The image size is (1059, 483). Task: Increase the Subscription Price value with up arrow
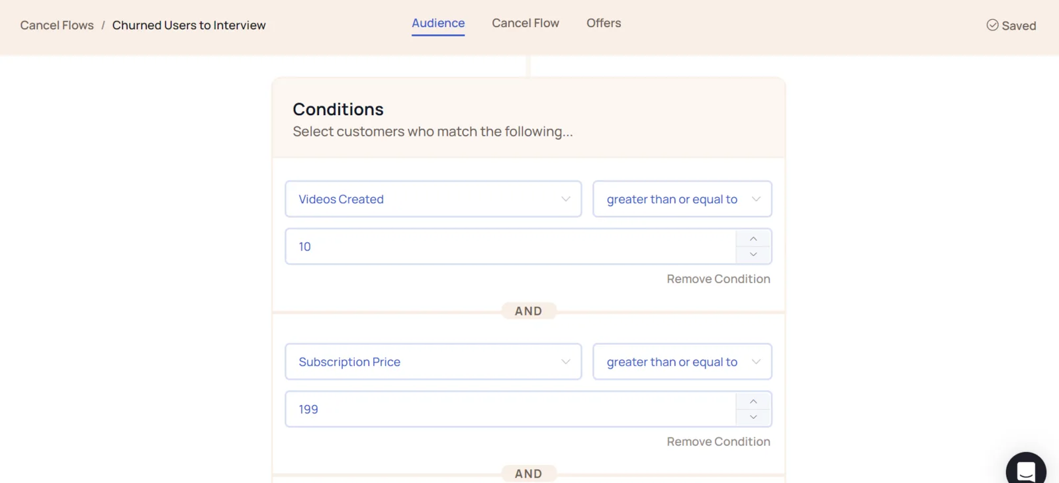(753, 402)
